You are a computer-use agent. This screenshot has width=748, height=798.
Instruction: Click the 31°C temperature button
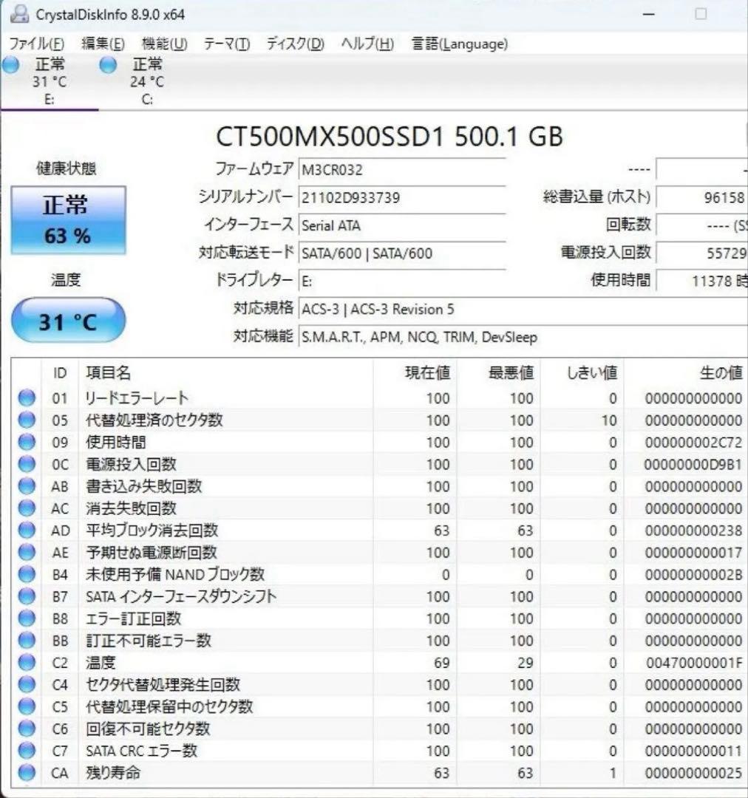(69, 319)
